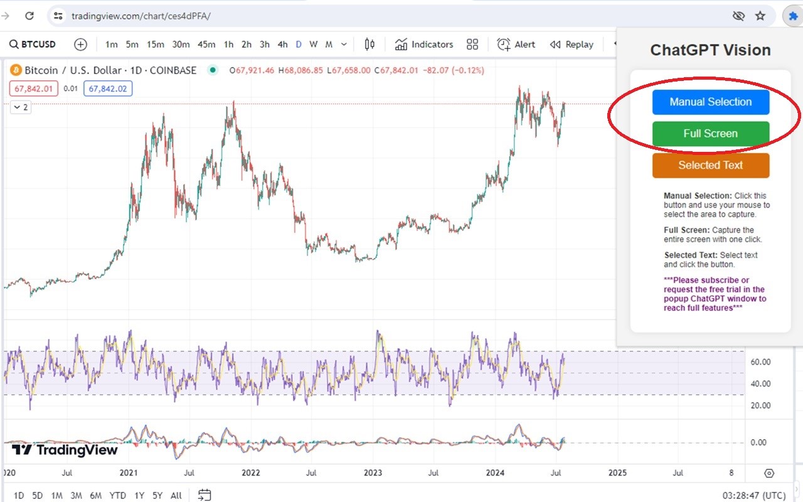Click the orange Selected Text button
The height and width of the screenshot is (502, 803).
(711, 166)
